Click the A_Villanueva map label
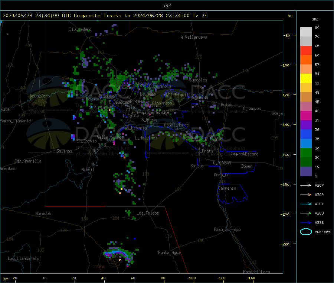Screen dimensions: 334x283 [194, 37]
